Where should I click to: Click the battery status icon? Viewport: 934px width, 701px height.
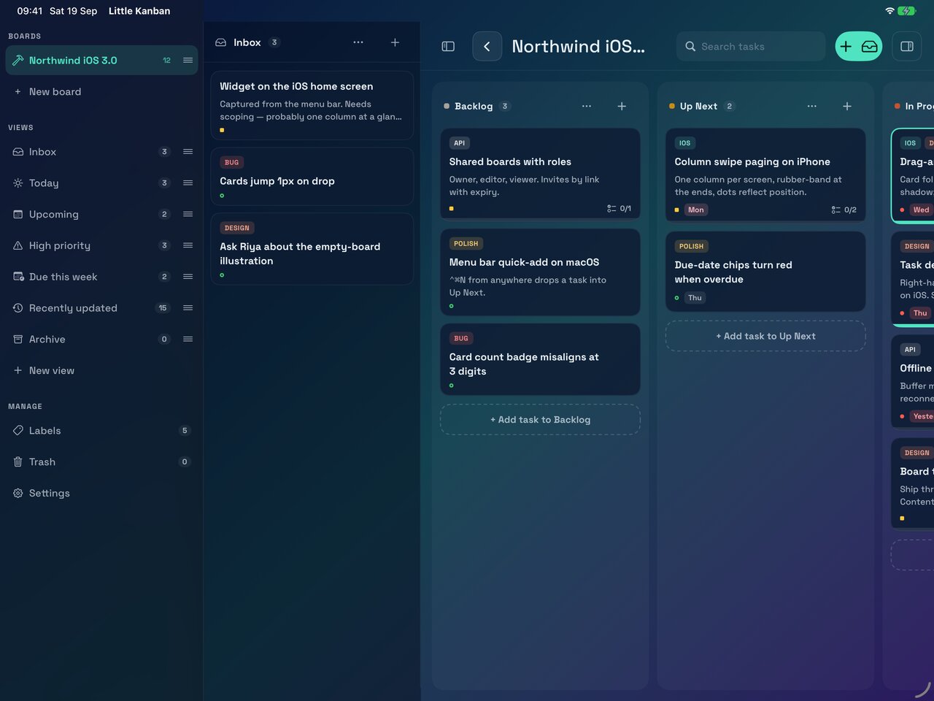coord(906,11)
